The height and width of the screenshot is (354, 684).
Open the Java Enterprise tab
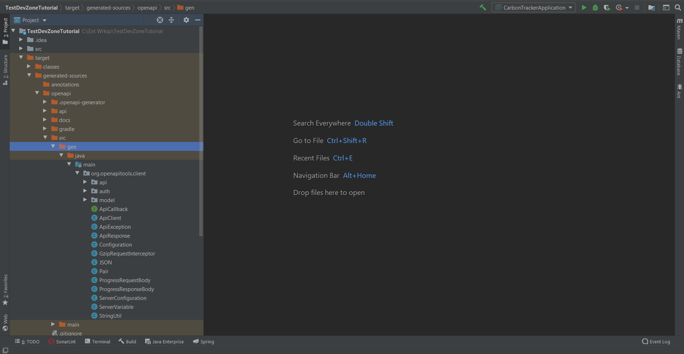pos(165,342)
